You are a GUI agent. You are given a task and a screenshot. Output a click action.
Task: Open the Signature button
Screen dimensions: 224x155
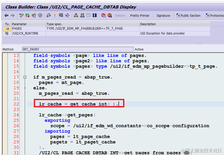[163, 15]
